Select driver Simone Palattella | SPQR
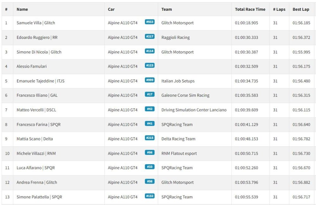This screenshot has width=316, height=205. click(39, 197)
